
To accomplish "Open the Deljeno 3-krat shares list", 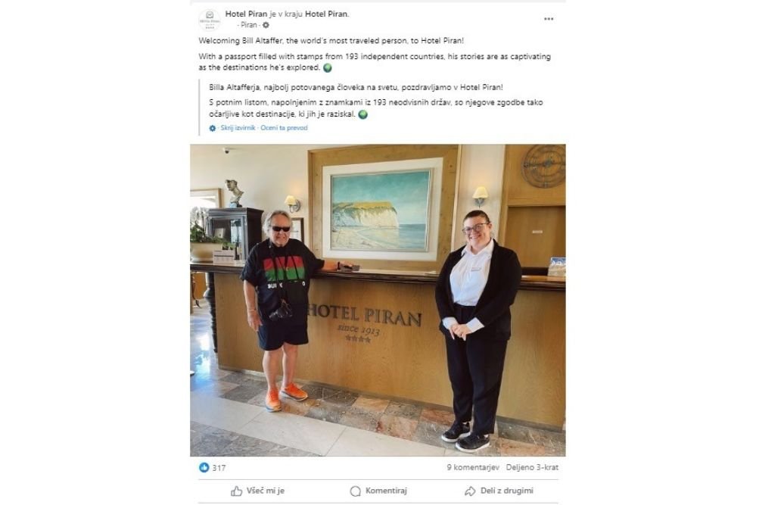I will click(x=532, y=467).
